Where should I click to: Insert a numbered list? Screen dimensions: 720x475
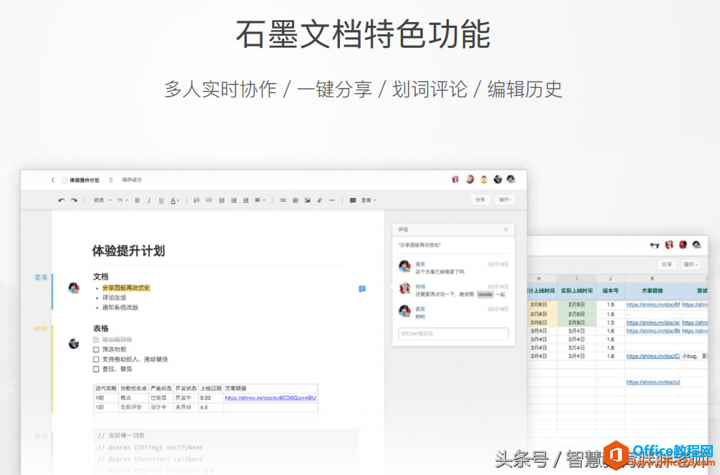(197, 200)
